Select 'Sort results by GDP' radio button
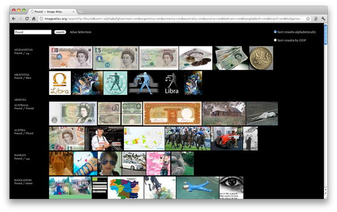337x212 pixels. coord(275,40)
